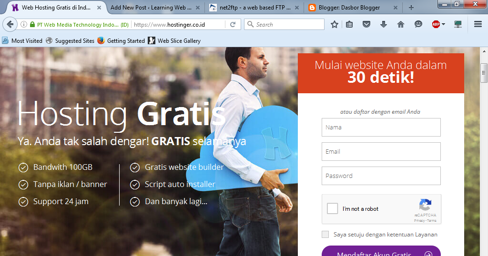Go back with the browser back arrow

(10, 24)
